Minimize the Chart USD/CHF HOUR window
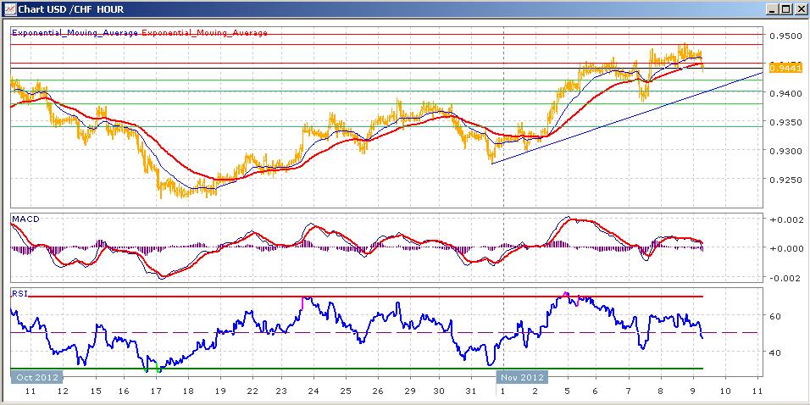The width and height of the screenshot is (810, 405). pos(771,8)
